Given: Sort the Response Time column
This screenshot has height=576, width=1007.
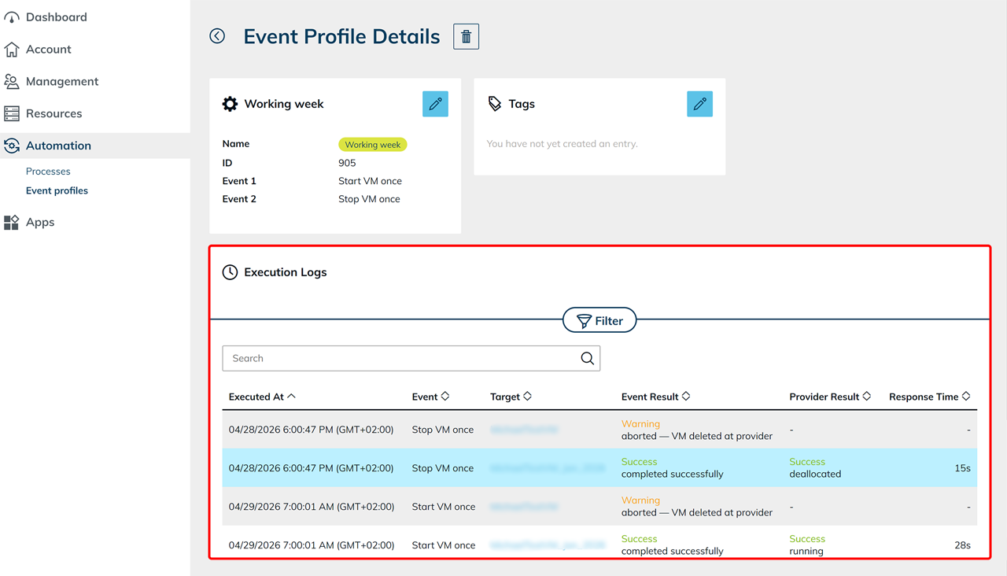Looking at the screenshot, I should [x=966, y=397].
